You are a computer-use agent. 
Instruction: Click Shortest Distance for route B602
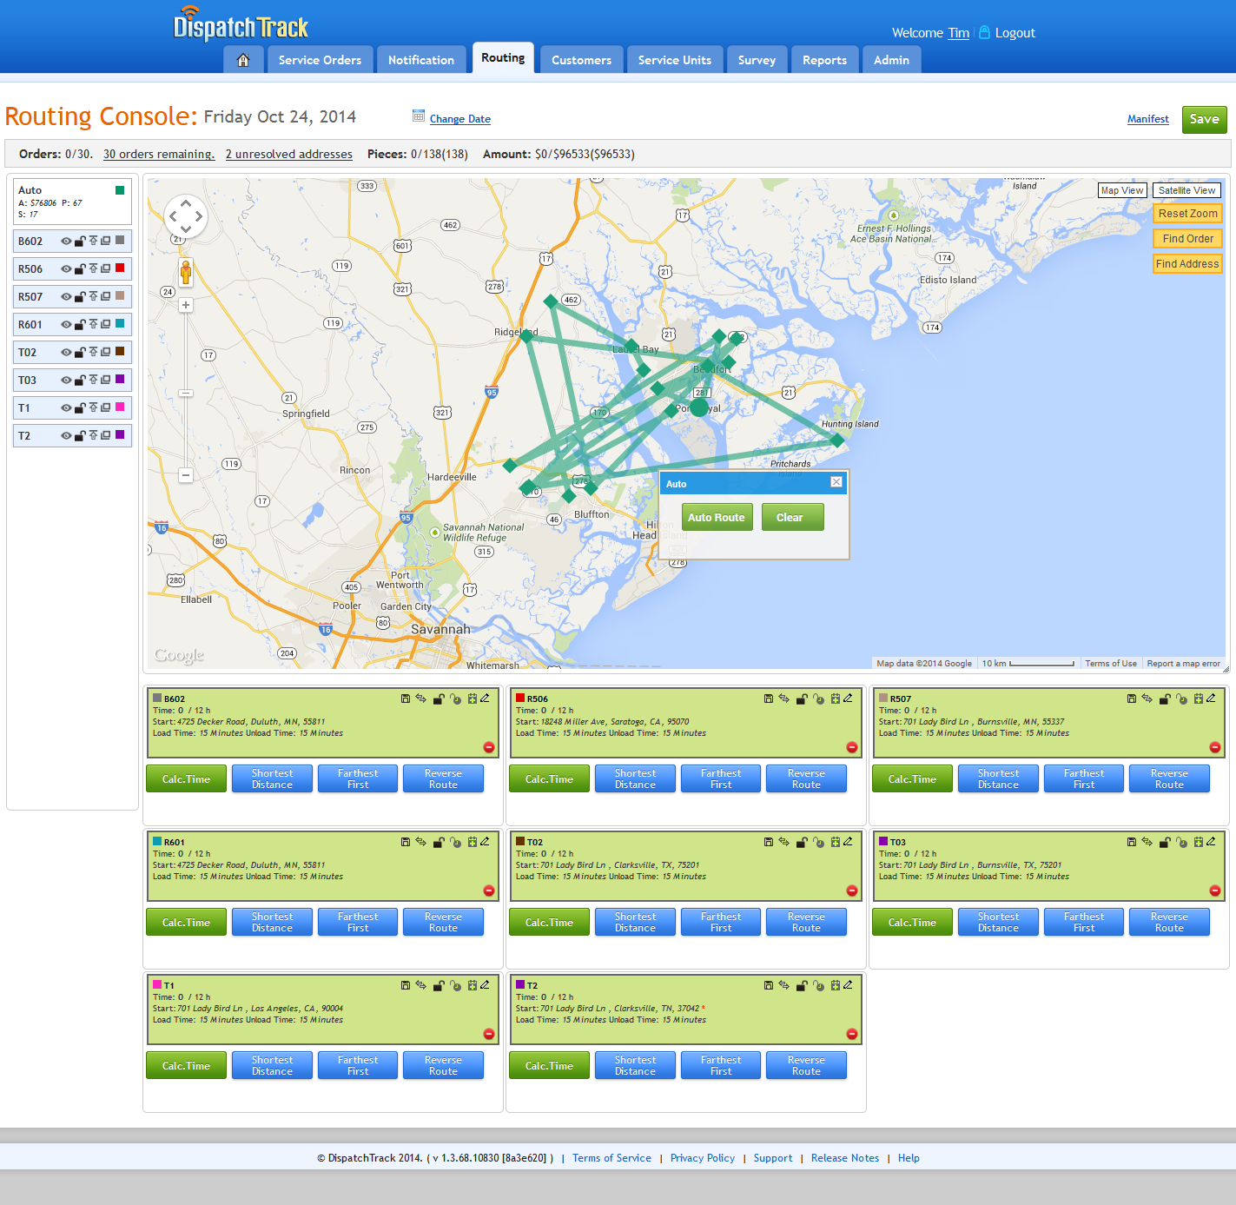point(271,778)
